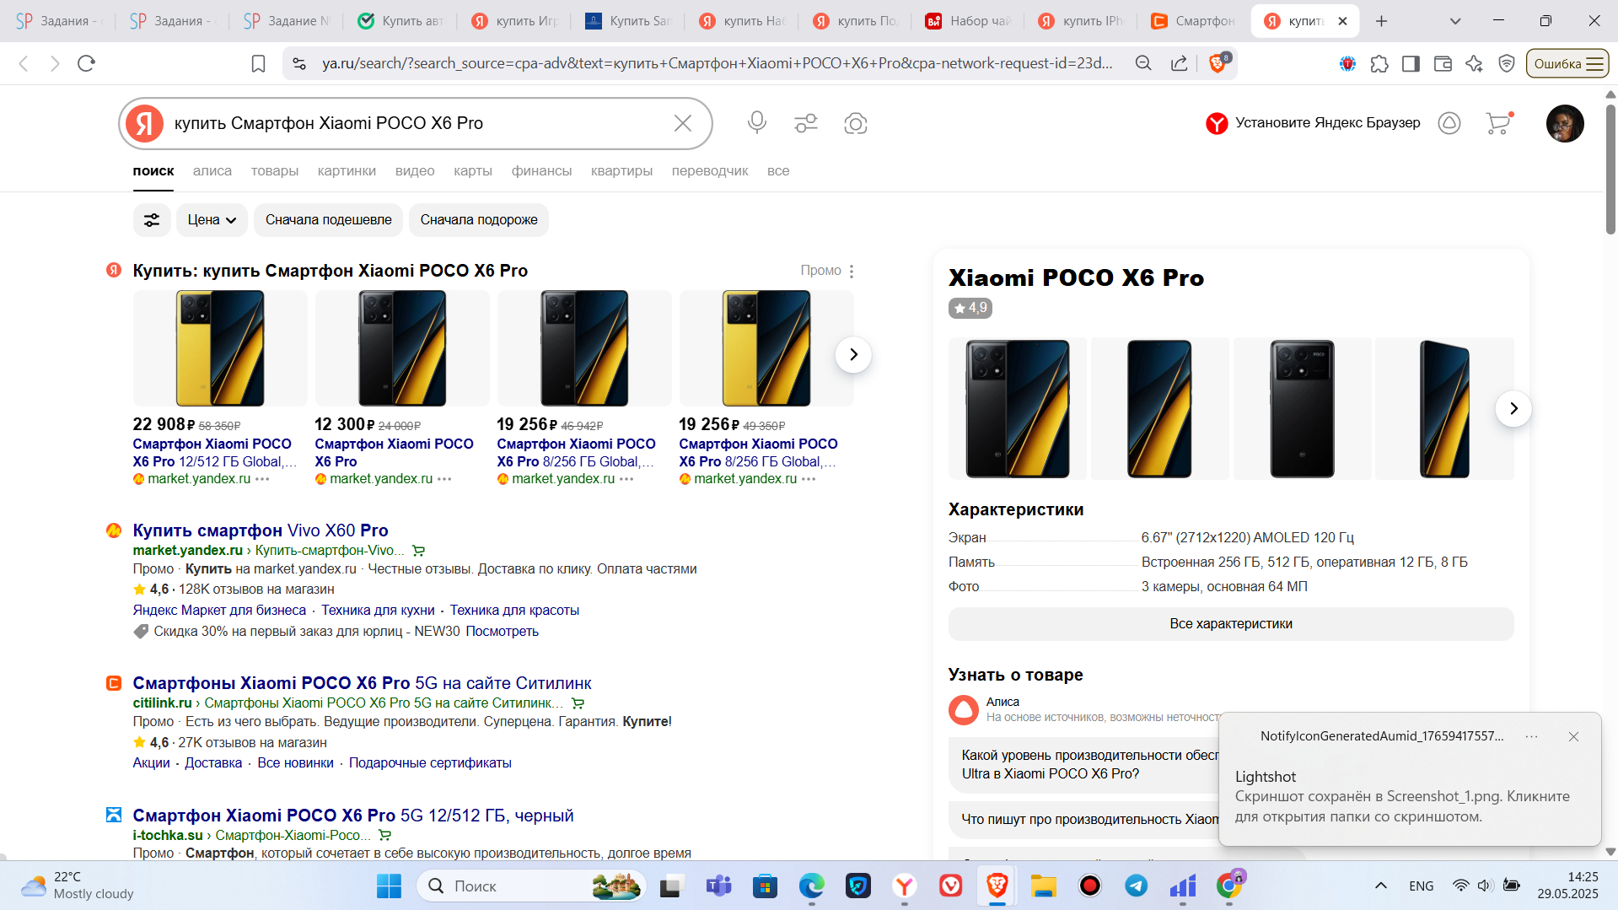Open the 4,9 rating badge
Viewport: 1618px width, 910px height.
(x=970, y=308)
